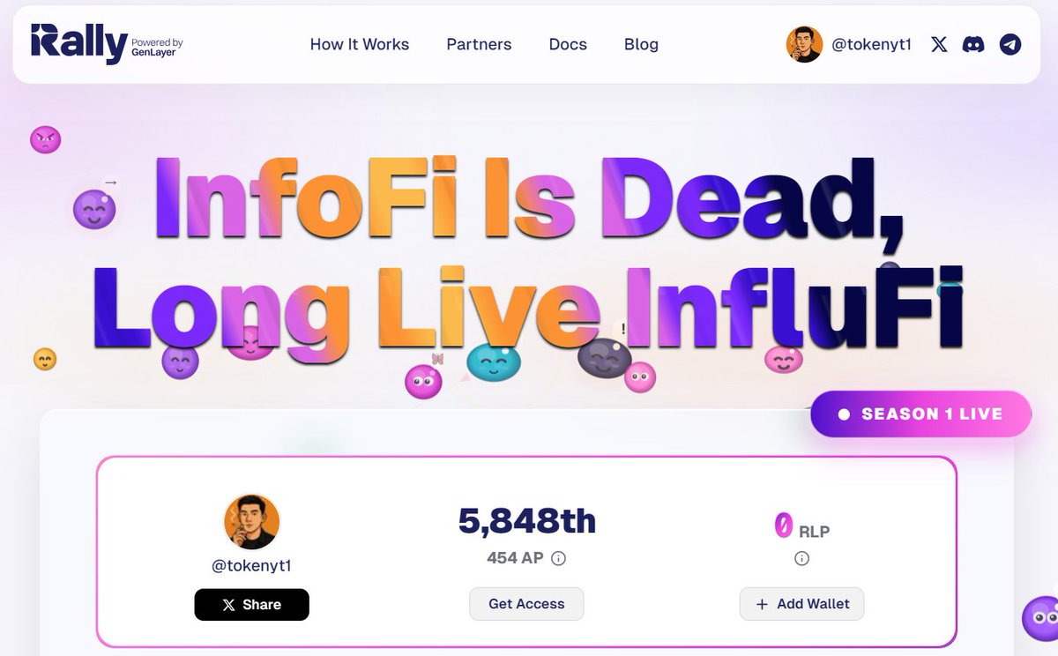Click the large avatar in profile card

click(251, 522)
